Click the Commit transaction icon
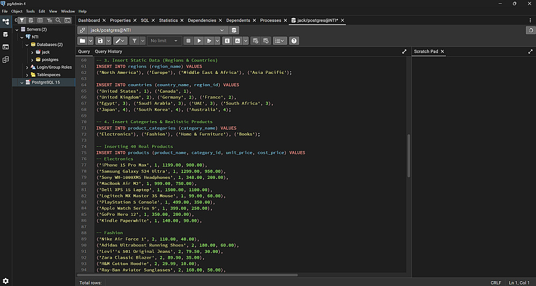 (255, 41)
